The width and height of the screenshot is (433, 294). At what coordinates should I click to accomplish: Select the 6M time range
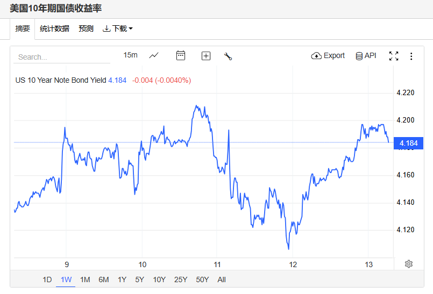[104, 279]
